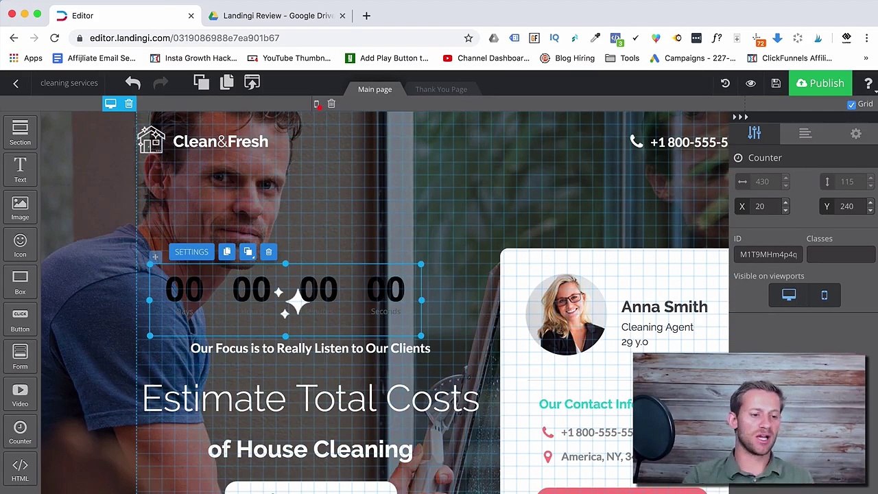Image resolution: width=878 pixels, height=494 pixels.
Task: Add a Counter widget from sidebar
Action: (x=20, y=432)
